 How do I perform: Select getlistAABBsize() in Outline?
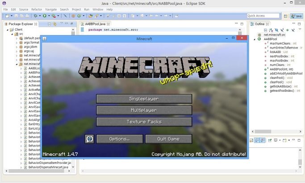(x=281, y=86)
